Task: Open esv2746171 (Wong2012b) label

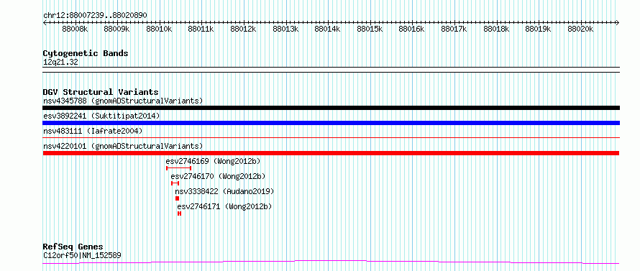Action: pos(224,206)
